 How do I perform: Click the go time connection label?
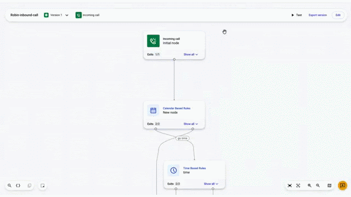click(183, 138)
